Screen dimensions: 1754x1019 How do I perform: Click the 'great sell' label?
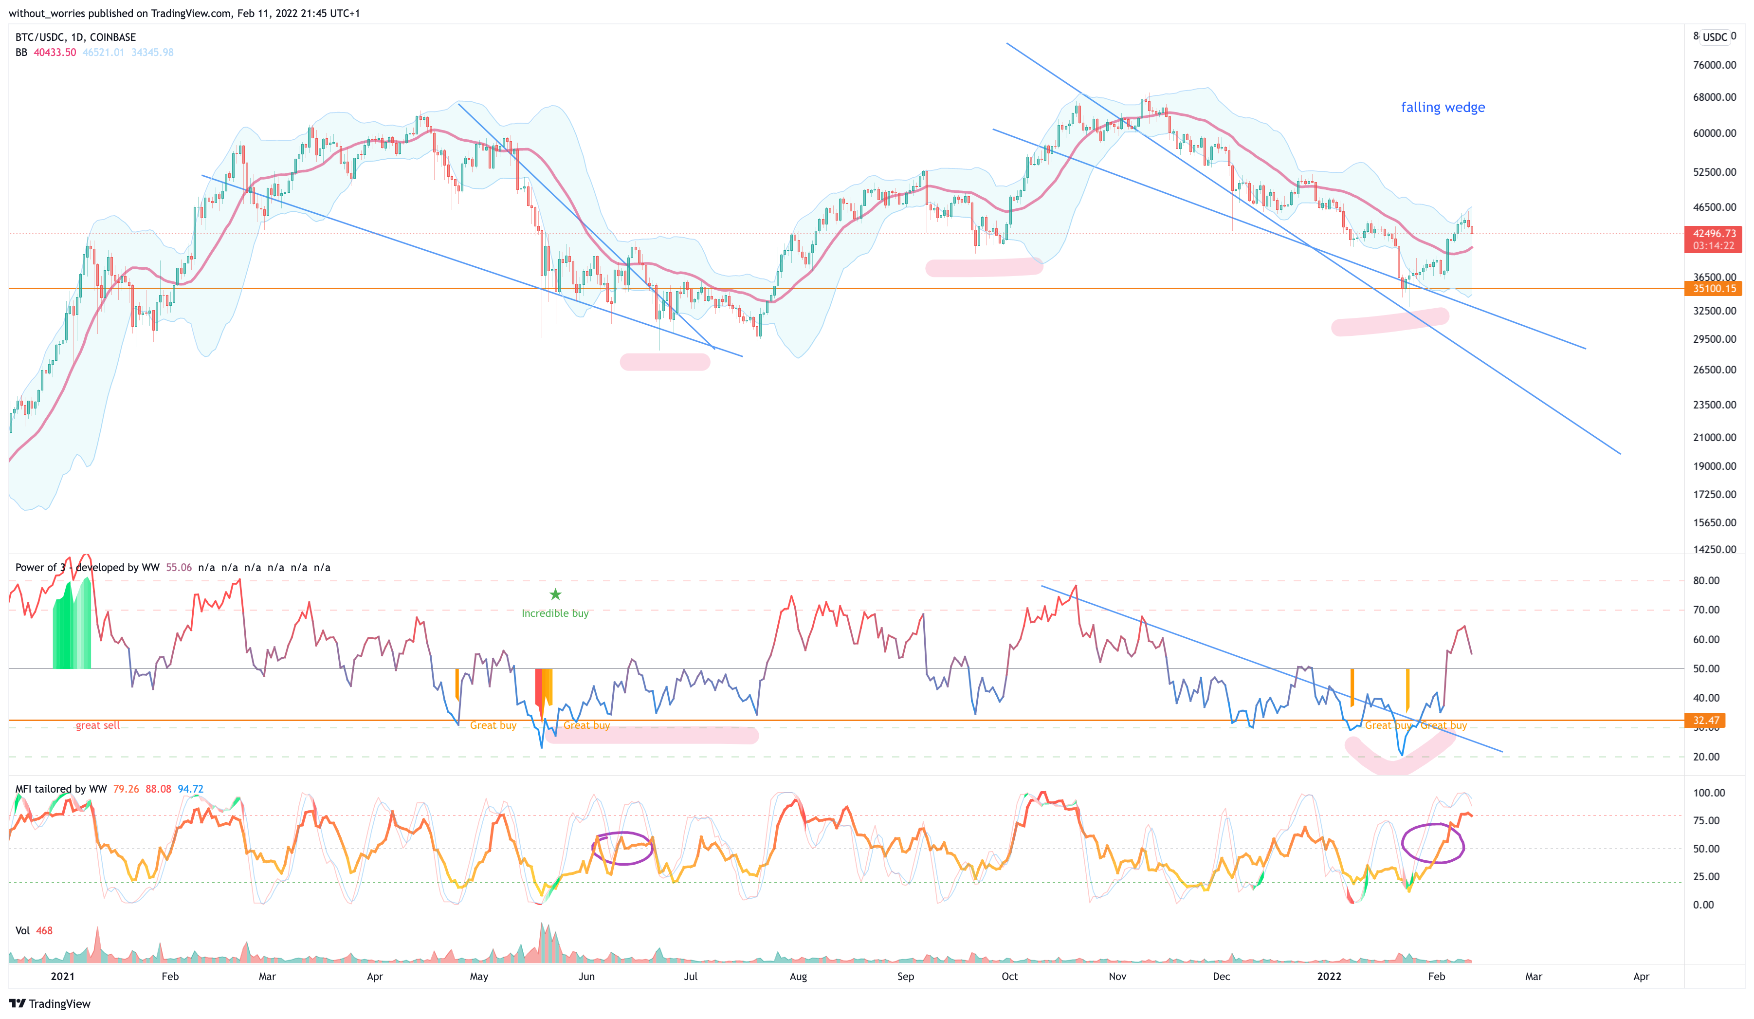click(97, 725)
